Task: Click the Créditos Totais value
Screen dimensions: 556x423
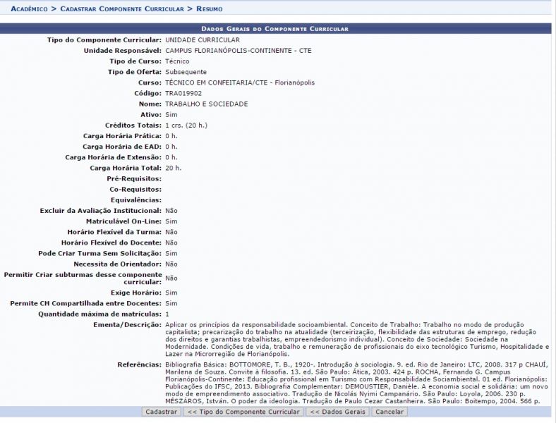Action: 186,125
